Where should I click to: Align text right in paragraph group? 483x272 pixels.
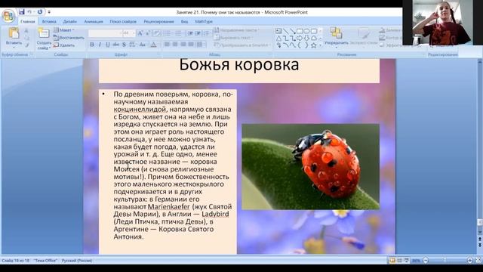[x=183, y=45]
